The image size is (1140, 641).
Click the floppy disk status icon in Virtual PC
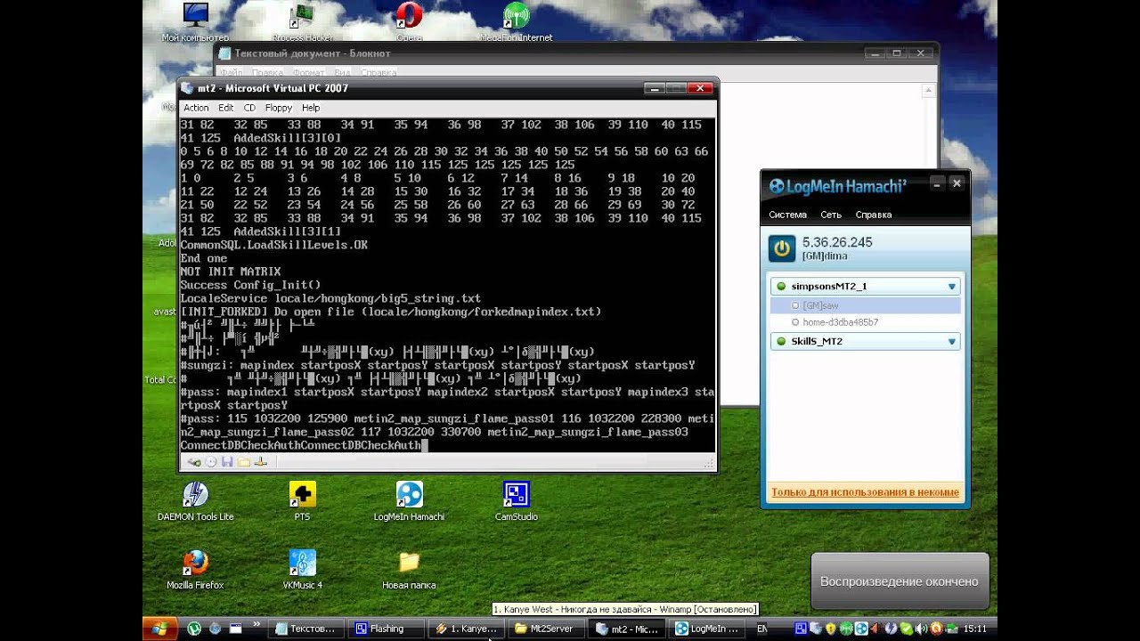pos(227,462)
